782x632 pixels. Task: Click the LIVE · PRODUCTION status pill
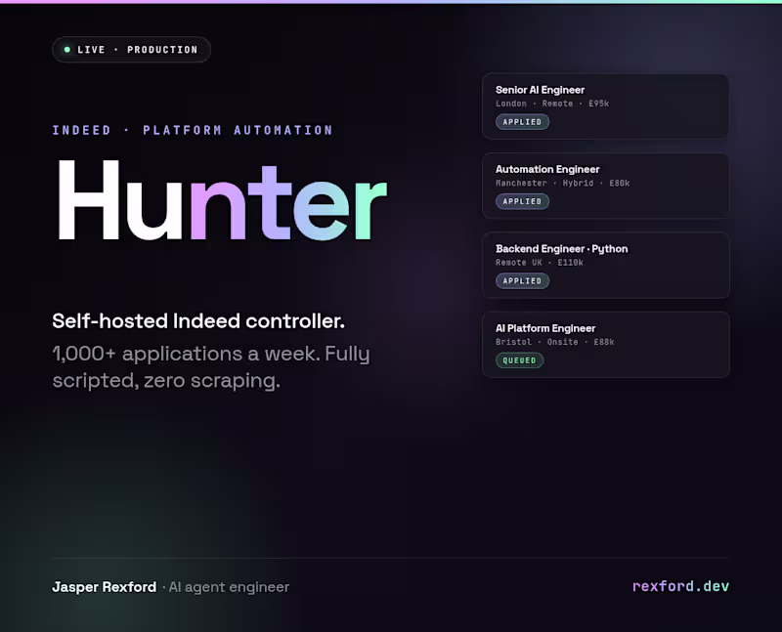131,50
